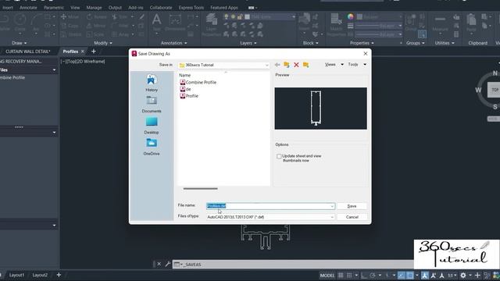The height and width of the screenshot is (281, 500).
Task: Toggle polar tracking in status bar
Action: pyautogui.click(x=373, y=276)
